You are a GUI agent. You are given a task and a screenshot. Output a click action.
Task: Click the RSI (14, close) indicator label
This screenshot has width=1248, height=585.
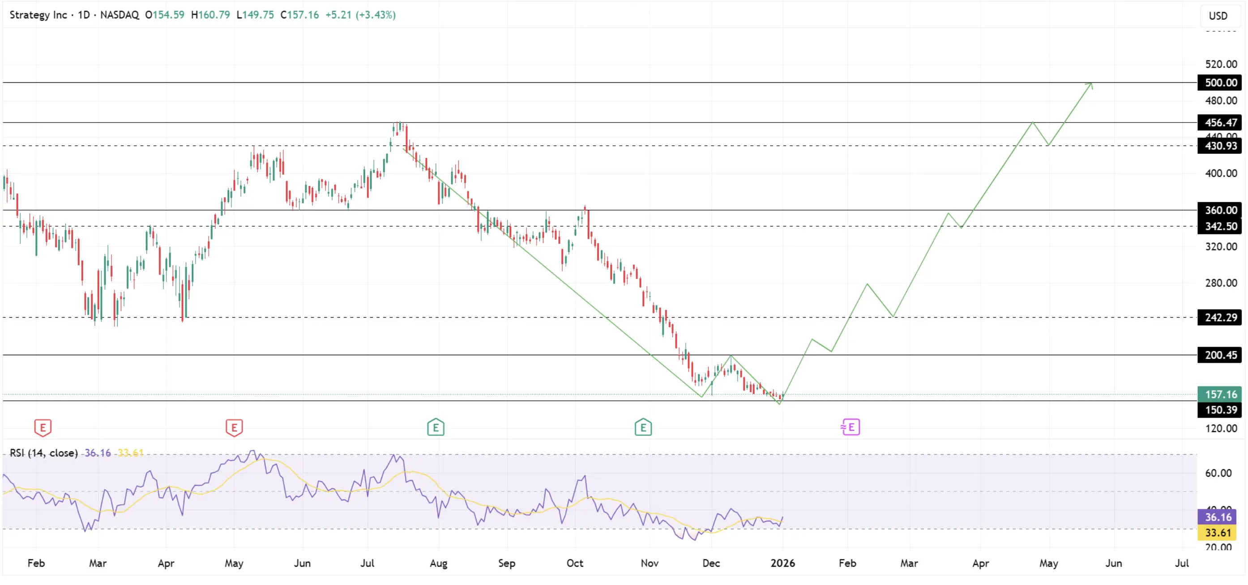click(43, 453)
